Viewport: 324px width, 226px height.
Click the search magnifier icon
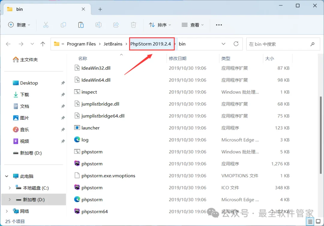[x=312, y=44]
